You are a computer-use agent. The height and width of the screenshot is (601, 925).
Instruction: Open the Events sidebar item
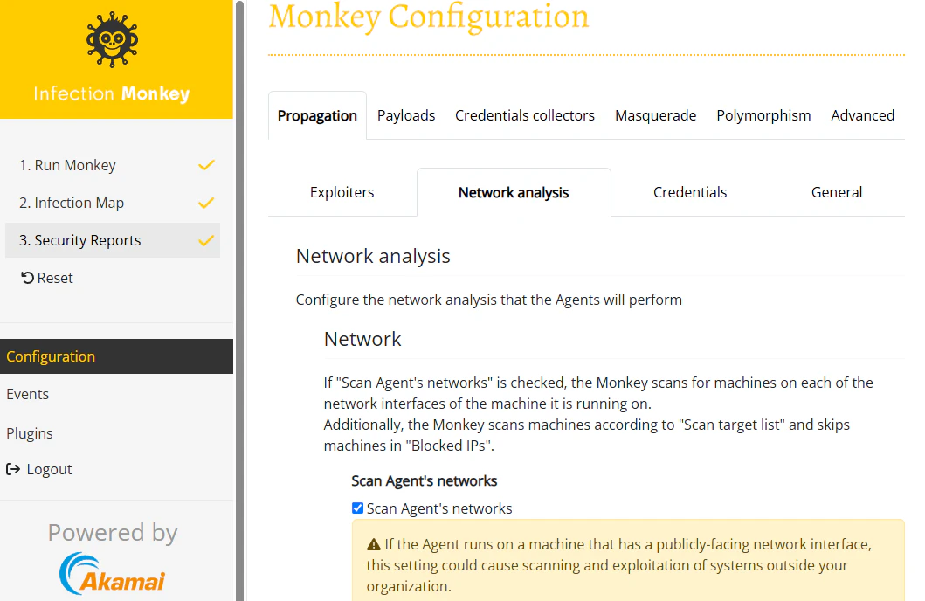28,394
